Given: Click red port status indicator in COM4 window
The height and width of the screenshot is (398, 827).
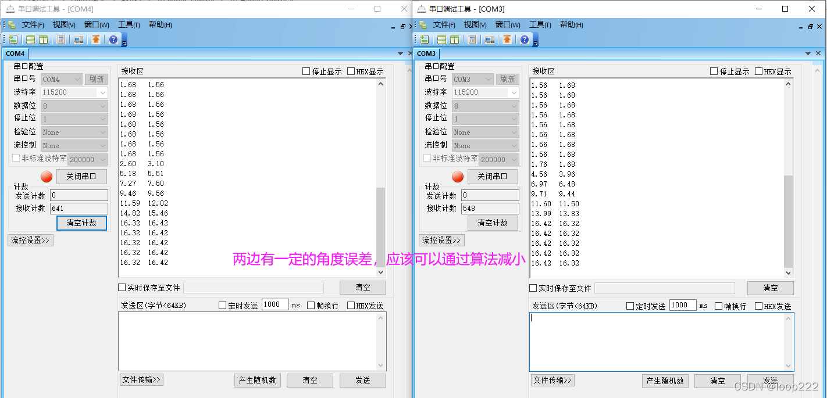Looking at the screenshot, I should [47, 177].
